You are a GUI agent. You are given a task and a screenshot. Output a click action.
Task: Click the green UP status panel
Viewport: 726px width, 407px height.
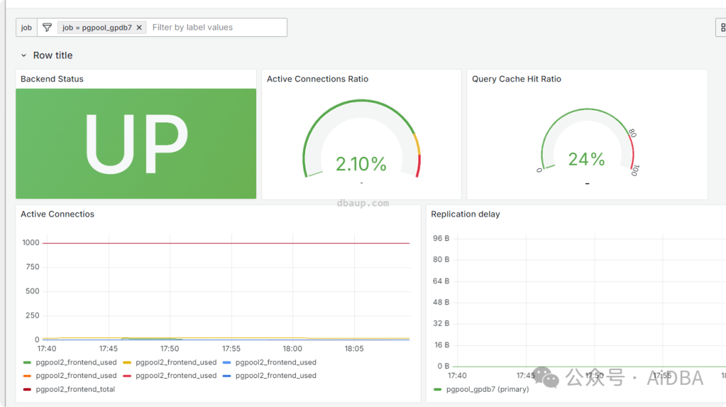(136, 144)
